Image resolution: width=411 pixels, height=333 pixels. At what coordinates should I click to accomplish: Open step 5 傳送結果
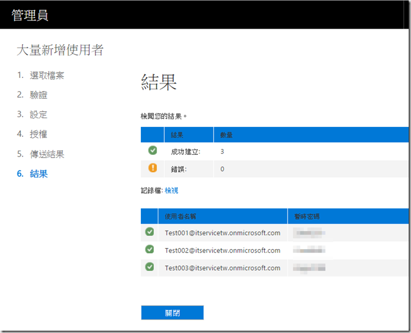coord(47,154)
